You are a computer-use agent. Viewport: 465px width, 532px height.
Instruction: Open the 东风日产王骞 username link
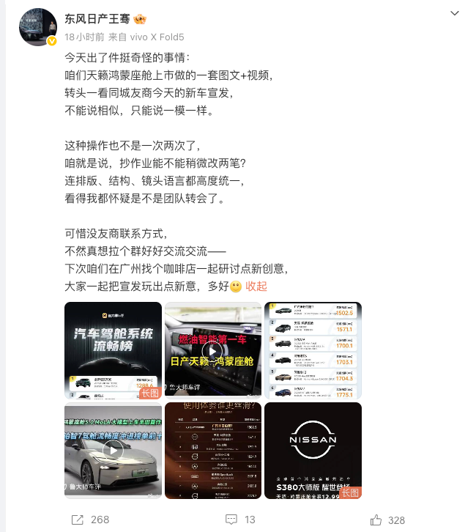[x=97, y=19]
